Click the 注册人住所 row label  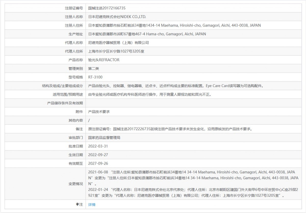click(x=74, y=25)
